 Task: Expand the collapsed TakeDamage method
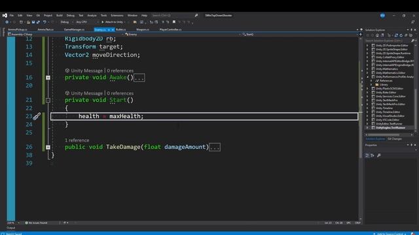coord(48,148)
